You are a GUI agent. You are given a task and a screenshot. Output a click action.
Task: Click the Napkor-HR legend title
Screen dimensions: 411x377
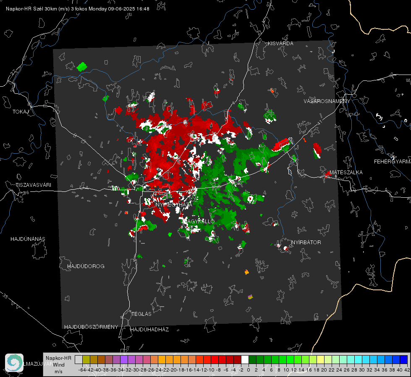pos(58,358)
